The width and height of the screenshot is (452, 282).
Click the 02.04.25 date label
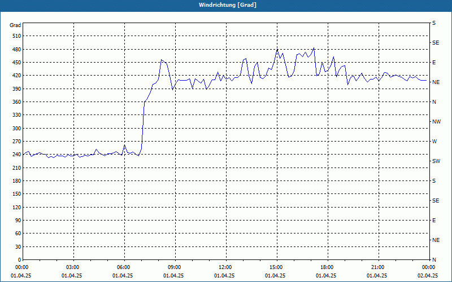[x=428, y=276]
